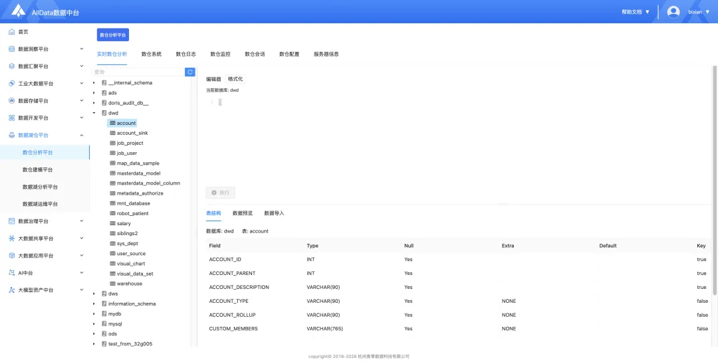Click the 工业大数据平台 sidebar icon
The height and width of the screenshot is (364, 718).
pyautogui.click(x=12, y=84)
